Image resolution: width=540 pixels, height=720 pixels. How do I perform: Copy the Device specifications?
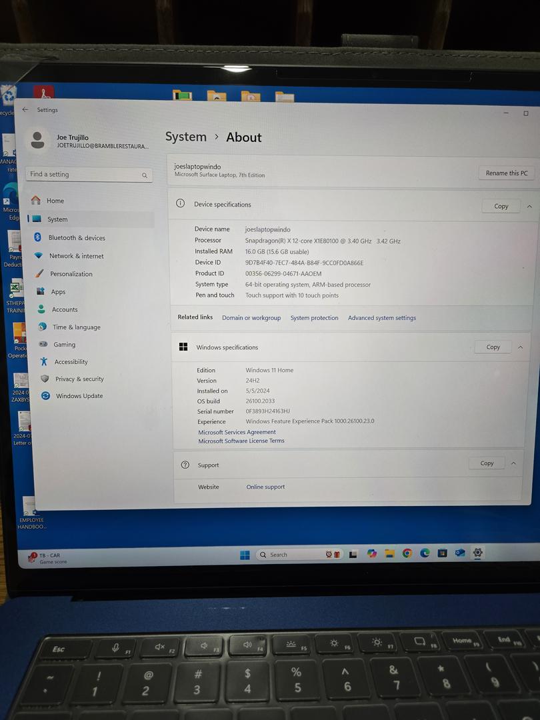click(501, 206)
